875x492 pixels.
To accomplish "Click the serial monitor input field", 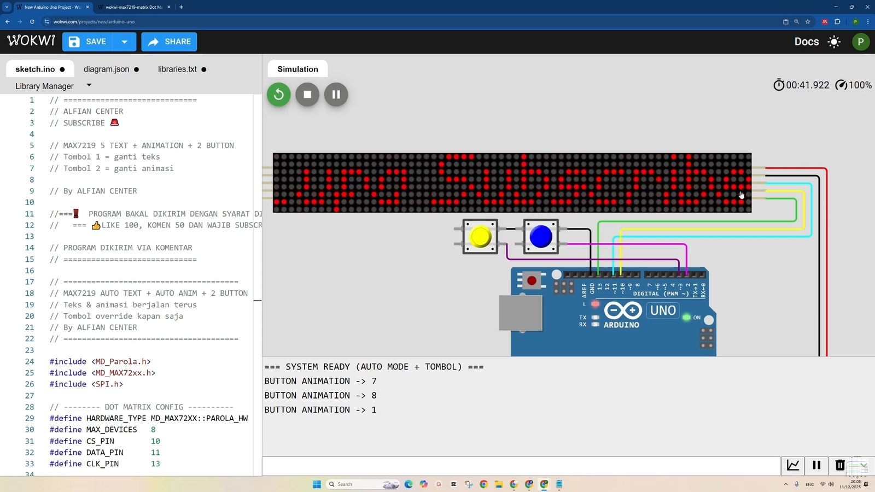I will point(521,466).
